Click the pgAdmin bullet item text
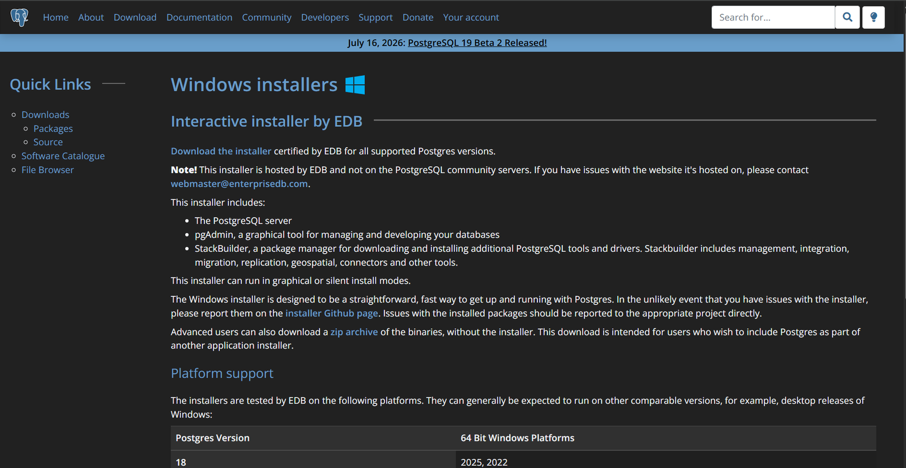 347,234
